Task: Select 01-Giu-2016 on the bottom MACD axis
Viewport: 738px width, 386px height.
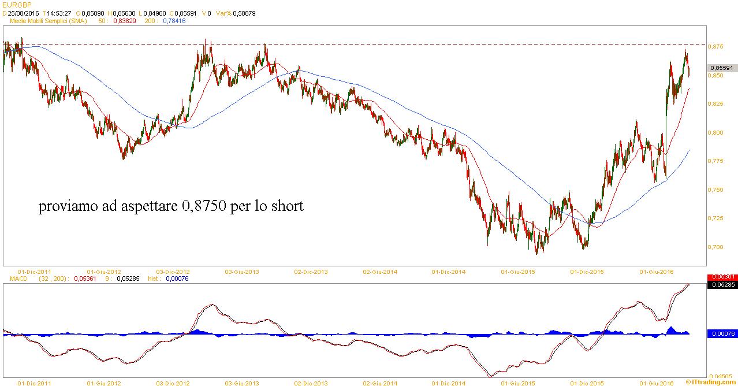Action: click(x=657, y=383)
